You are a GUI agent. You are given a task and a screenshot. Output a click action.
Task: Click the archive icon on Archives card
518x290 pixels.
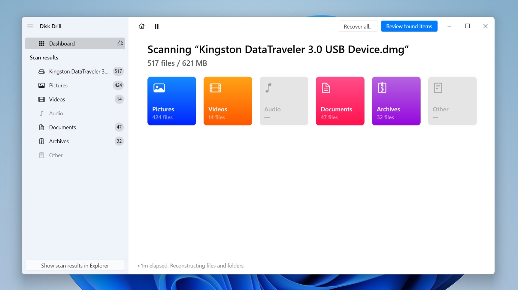click(382, 88)
